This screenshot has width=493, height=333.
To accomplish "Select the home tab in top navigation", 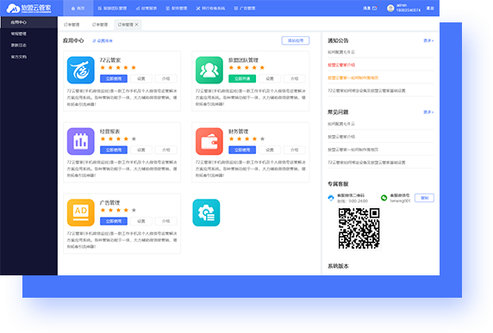I will 78,8.
